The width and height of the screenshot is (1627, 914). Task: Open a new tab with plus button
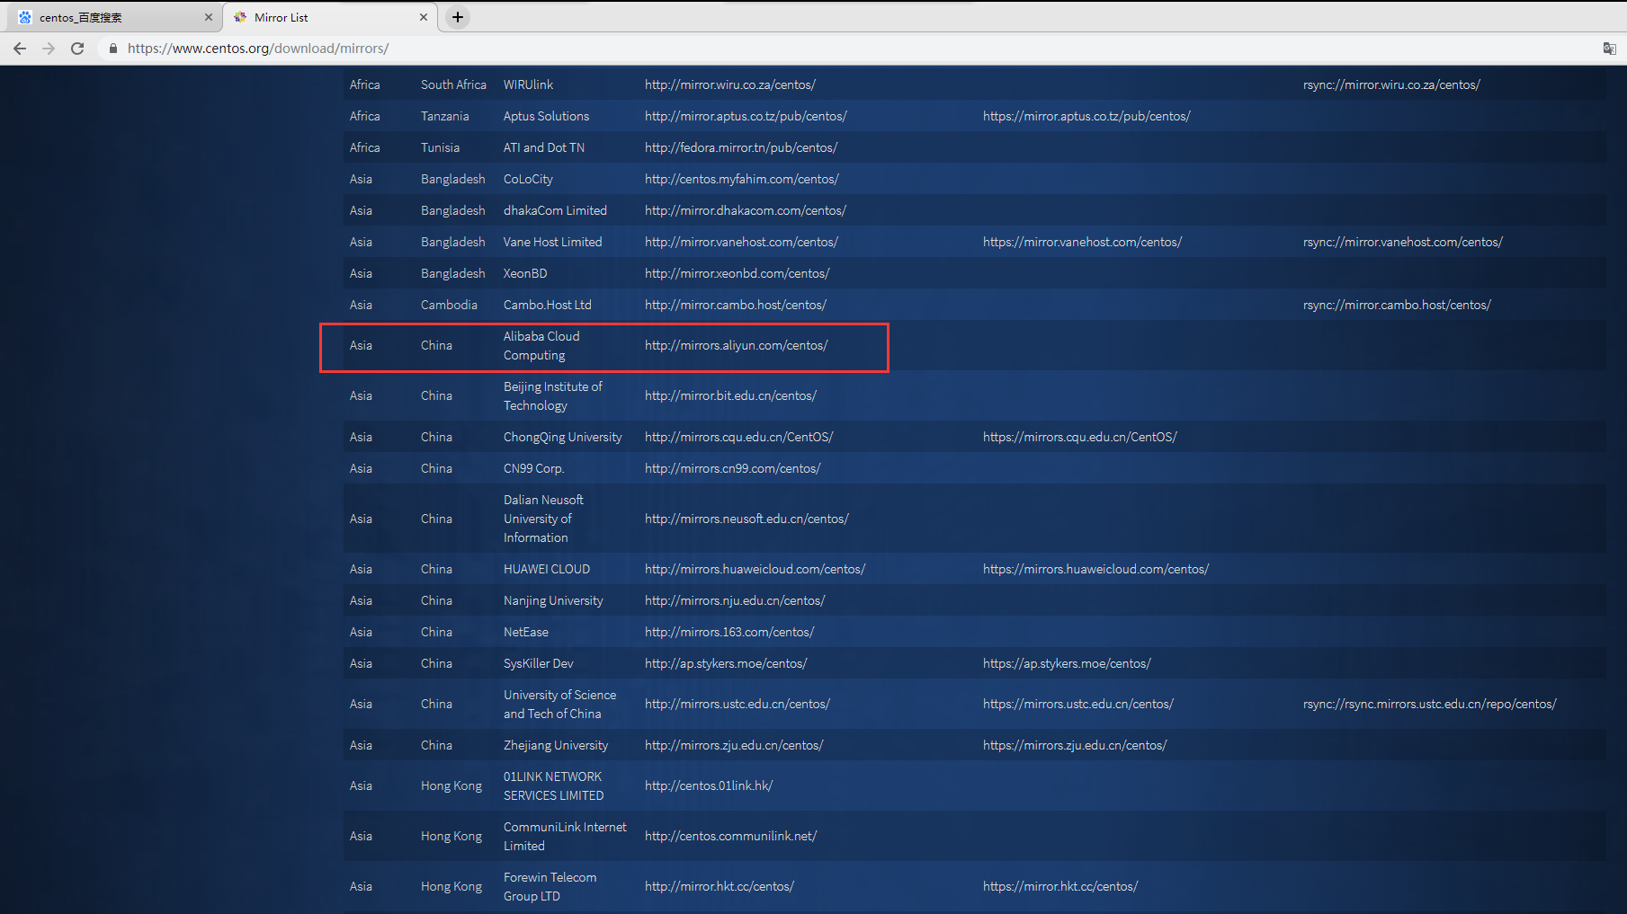458,17
